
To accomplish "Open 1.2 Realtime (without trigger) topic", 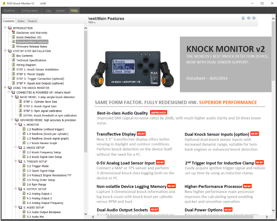I will [x=46, y=129].
